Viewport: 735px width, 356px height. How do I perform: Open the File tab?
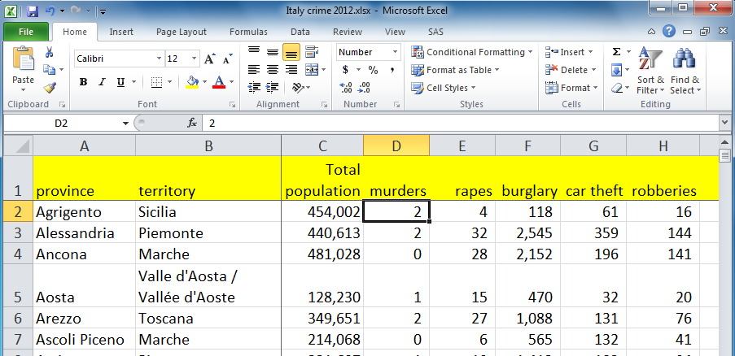(x=26, y=32)
